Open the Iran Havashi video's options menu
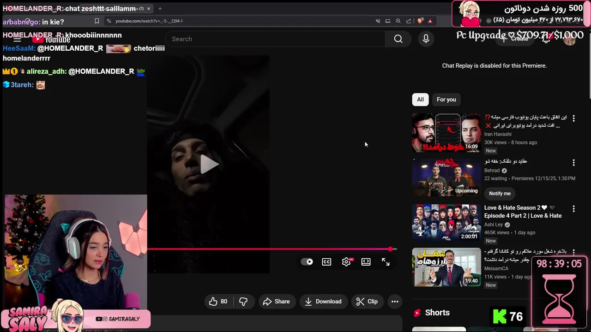This screenshot has height=332, width=591. coord(573,118)
